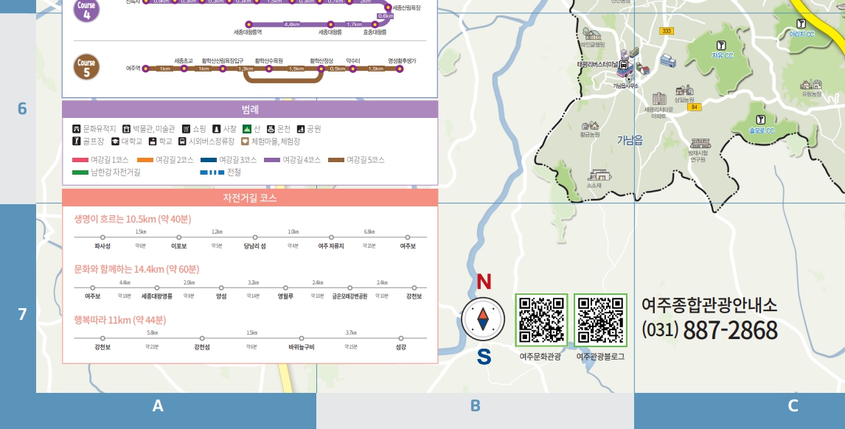Click the 여주문화관광 QR code
Screen dimensions: 845x429
541,320
